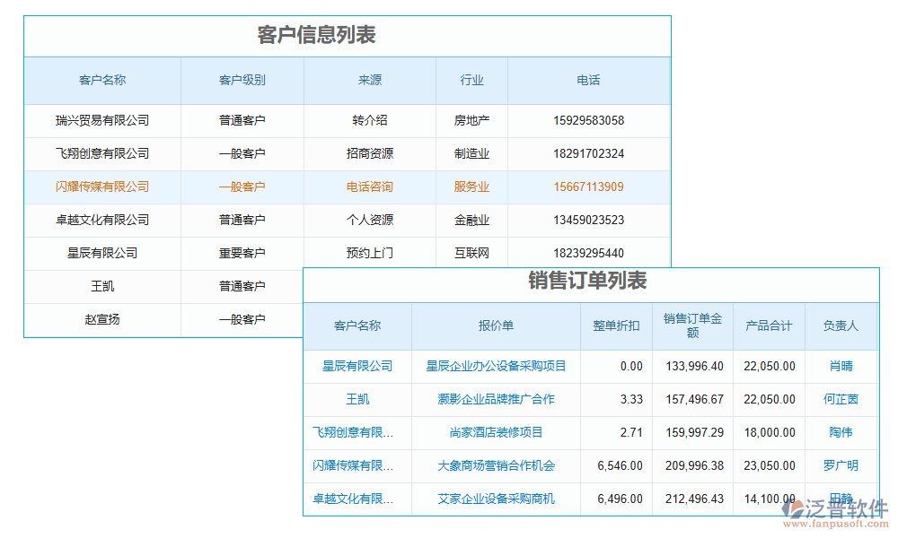Click the 艾家企业设备采购商机 quotation link
The width and height of the screenshot is (898, 538).
tap(496, 499)
